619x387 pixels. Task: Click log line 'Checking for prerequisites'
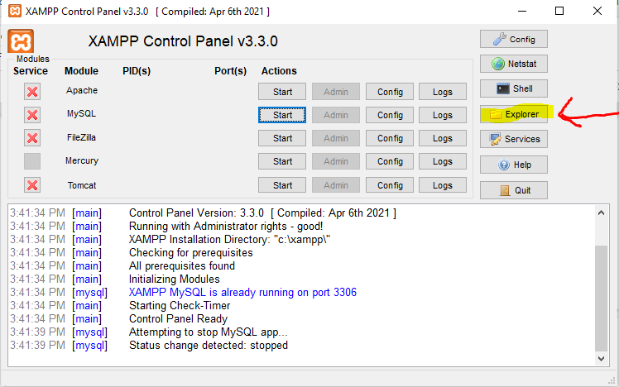190,252
